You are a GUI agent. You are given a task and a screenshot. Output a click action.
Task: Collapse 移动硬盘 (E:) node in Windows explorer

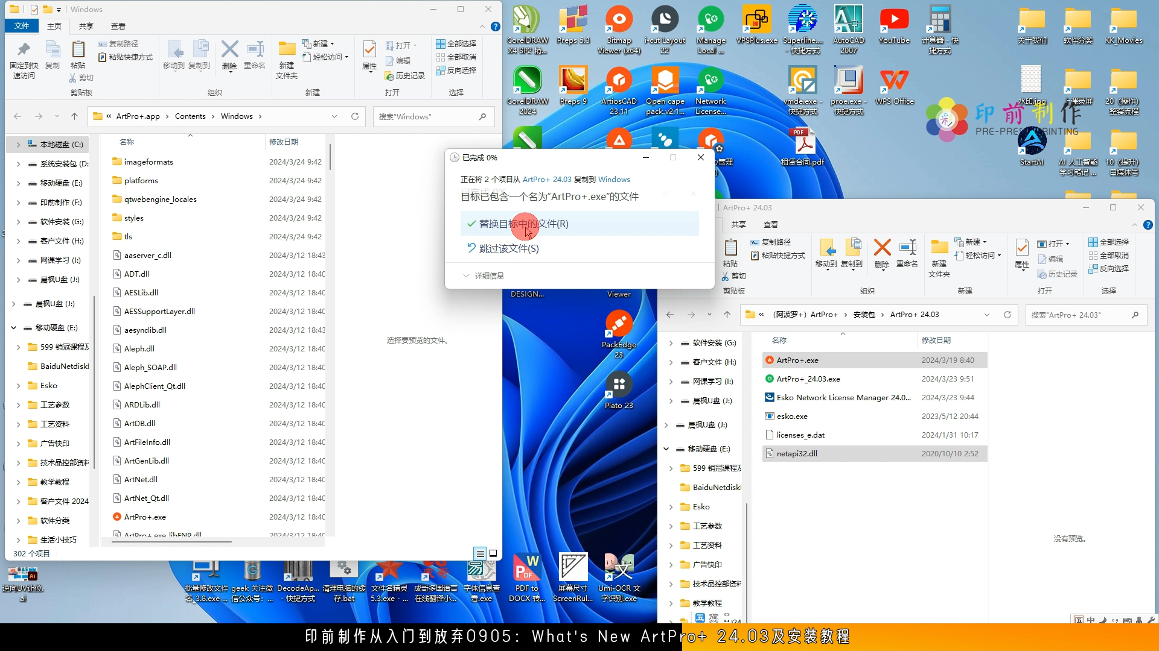(x=13, y=328)
